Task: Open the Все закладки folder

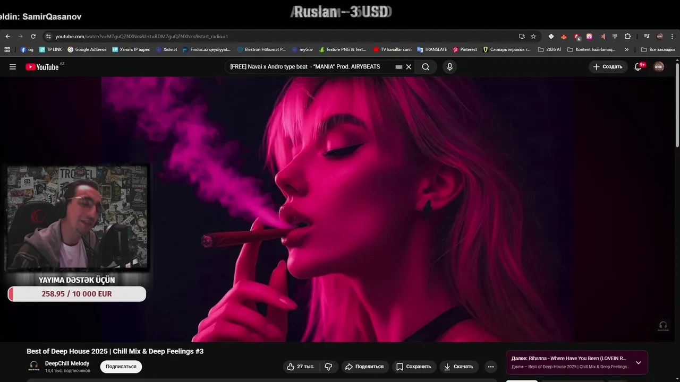Action: pyautogui.click(x=658, y=49)
